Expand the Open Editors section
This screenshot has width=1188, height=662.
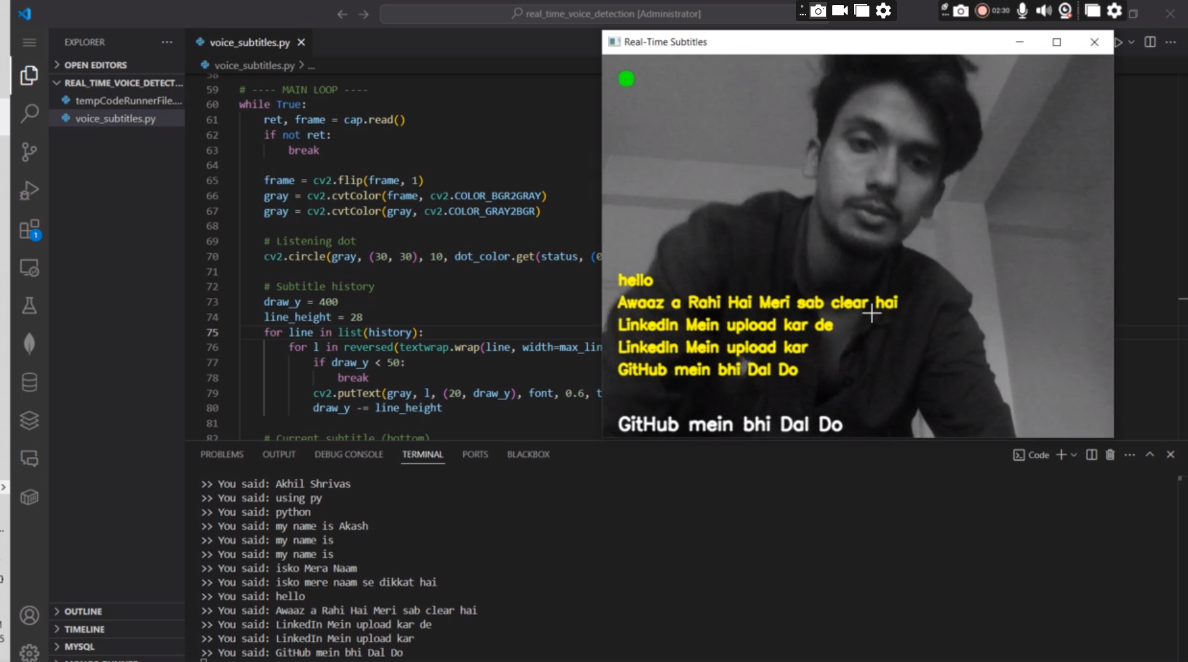coord(118,65)
